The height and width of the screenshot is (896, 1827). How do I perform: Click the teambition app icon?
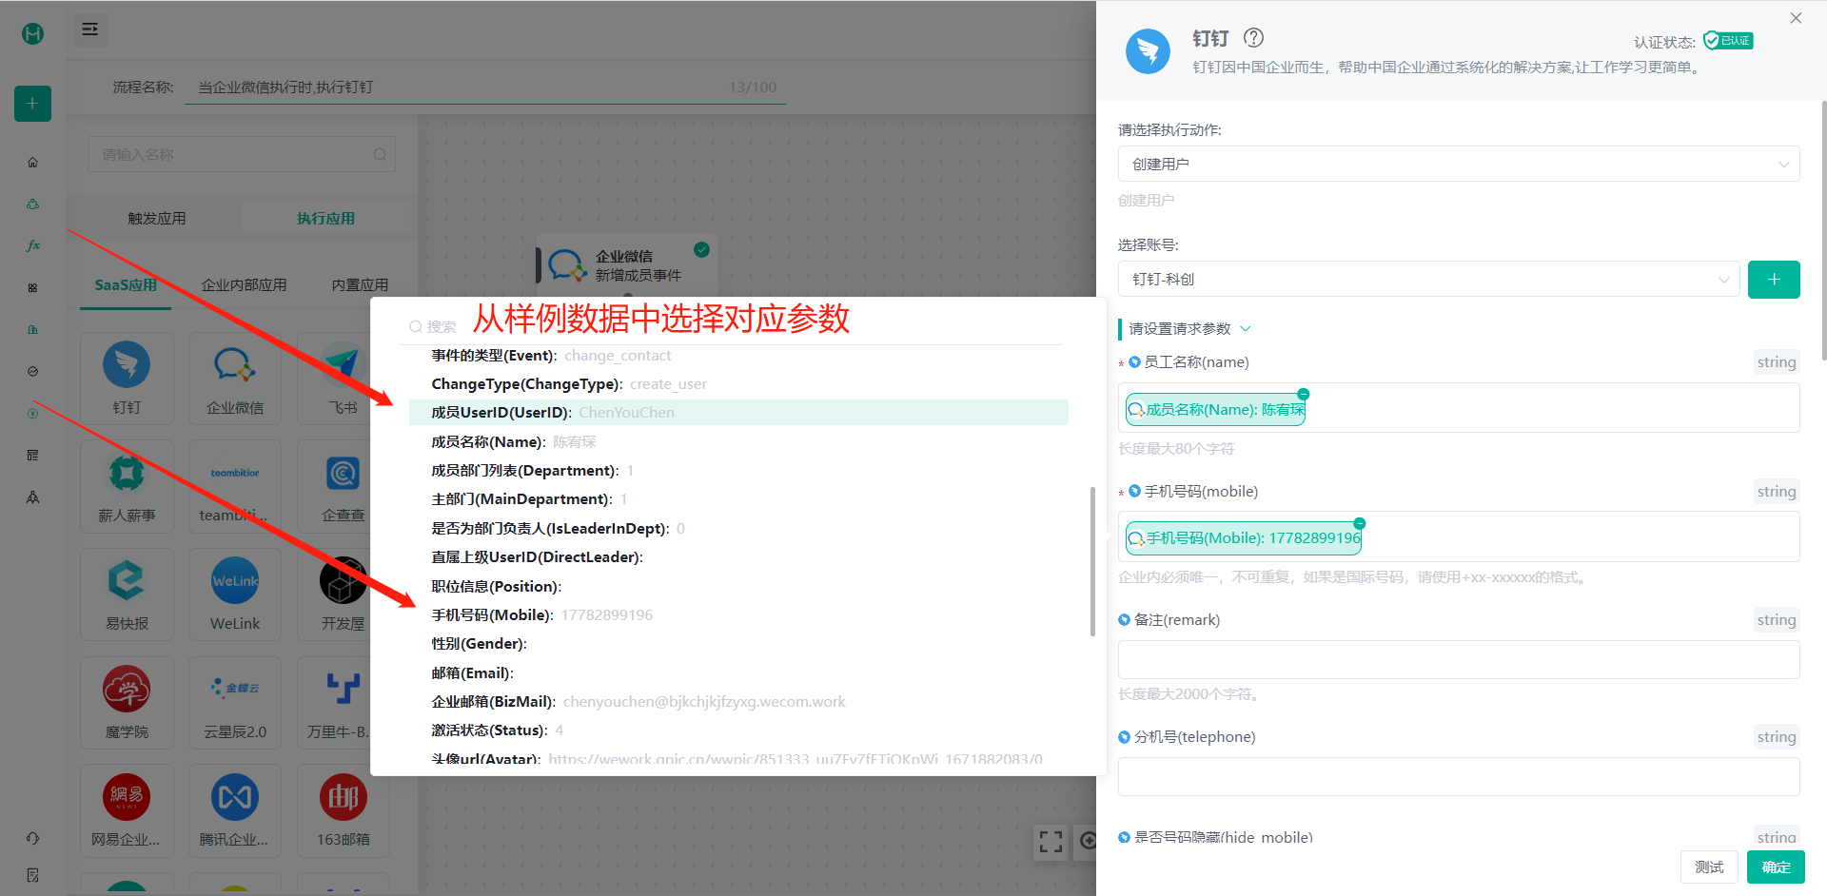[234, 473]
